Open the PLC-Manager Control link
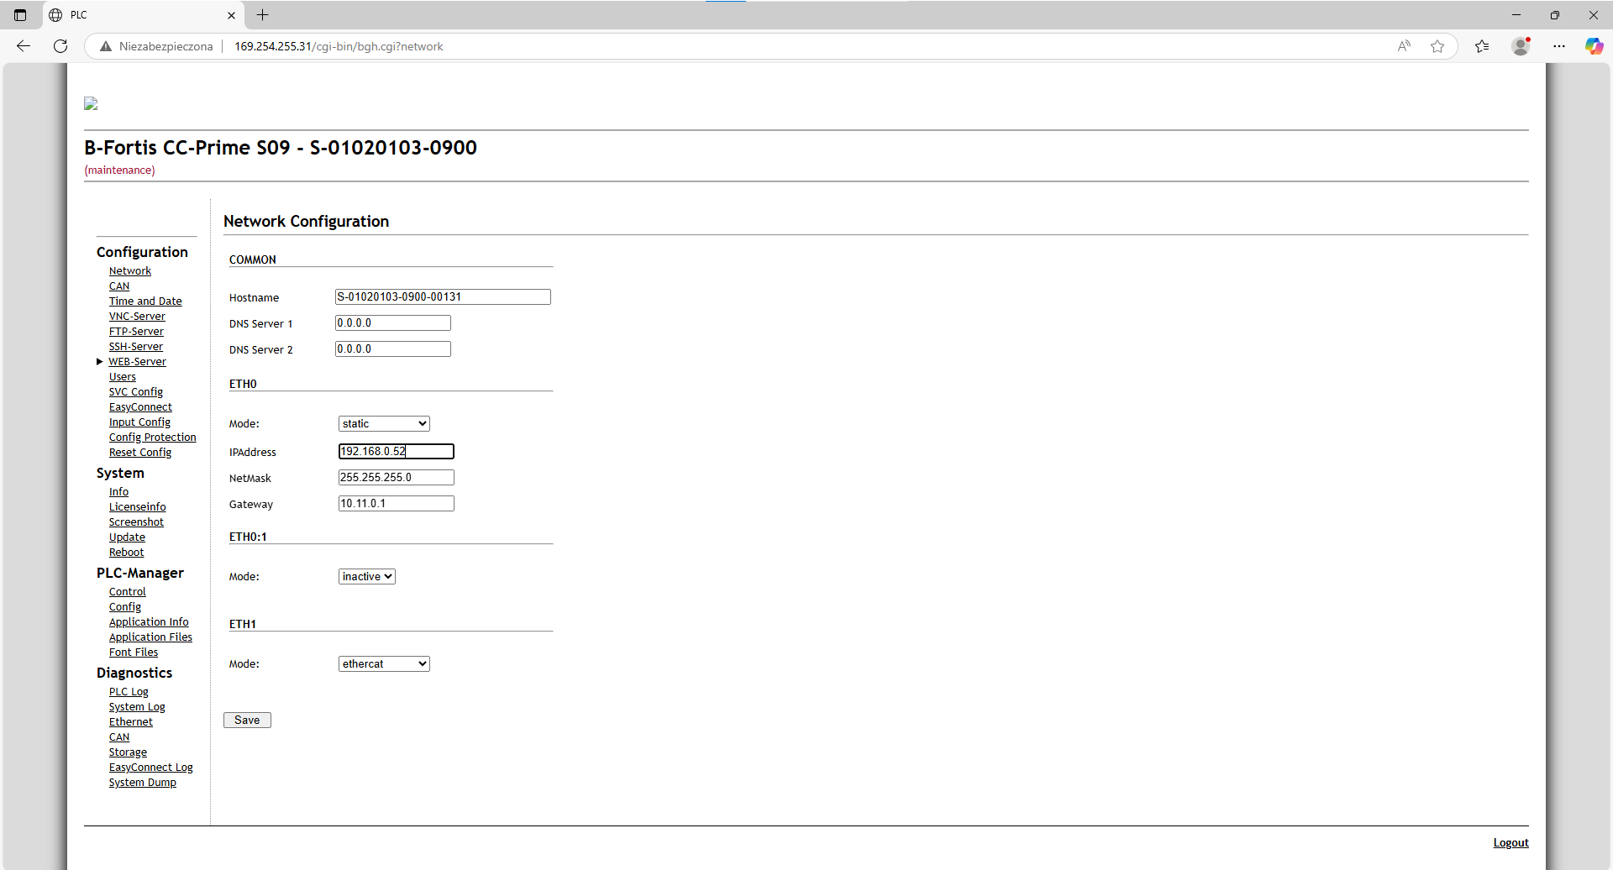The width and height of the screenshot is (1613, 870). pyautogui.click(x=128, y=592)
